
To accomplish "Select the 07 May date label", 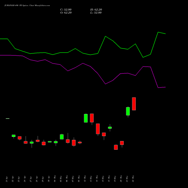I will pyautogui.click(x=73, y=179).
